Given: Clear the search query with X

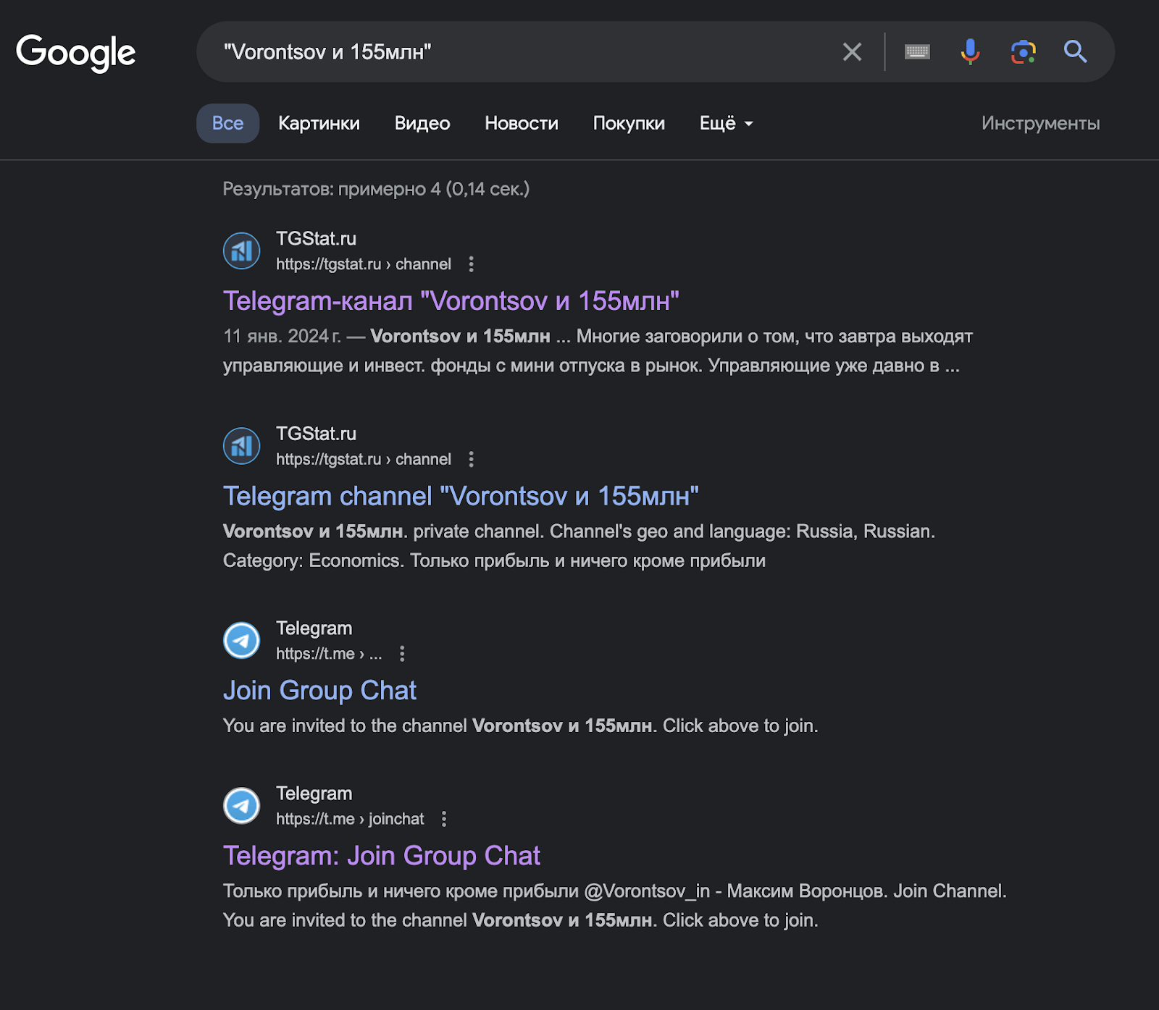Looking at the screenshot, I should [x=852, y=51].
